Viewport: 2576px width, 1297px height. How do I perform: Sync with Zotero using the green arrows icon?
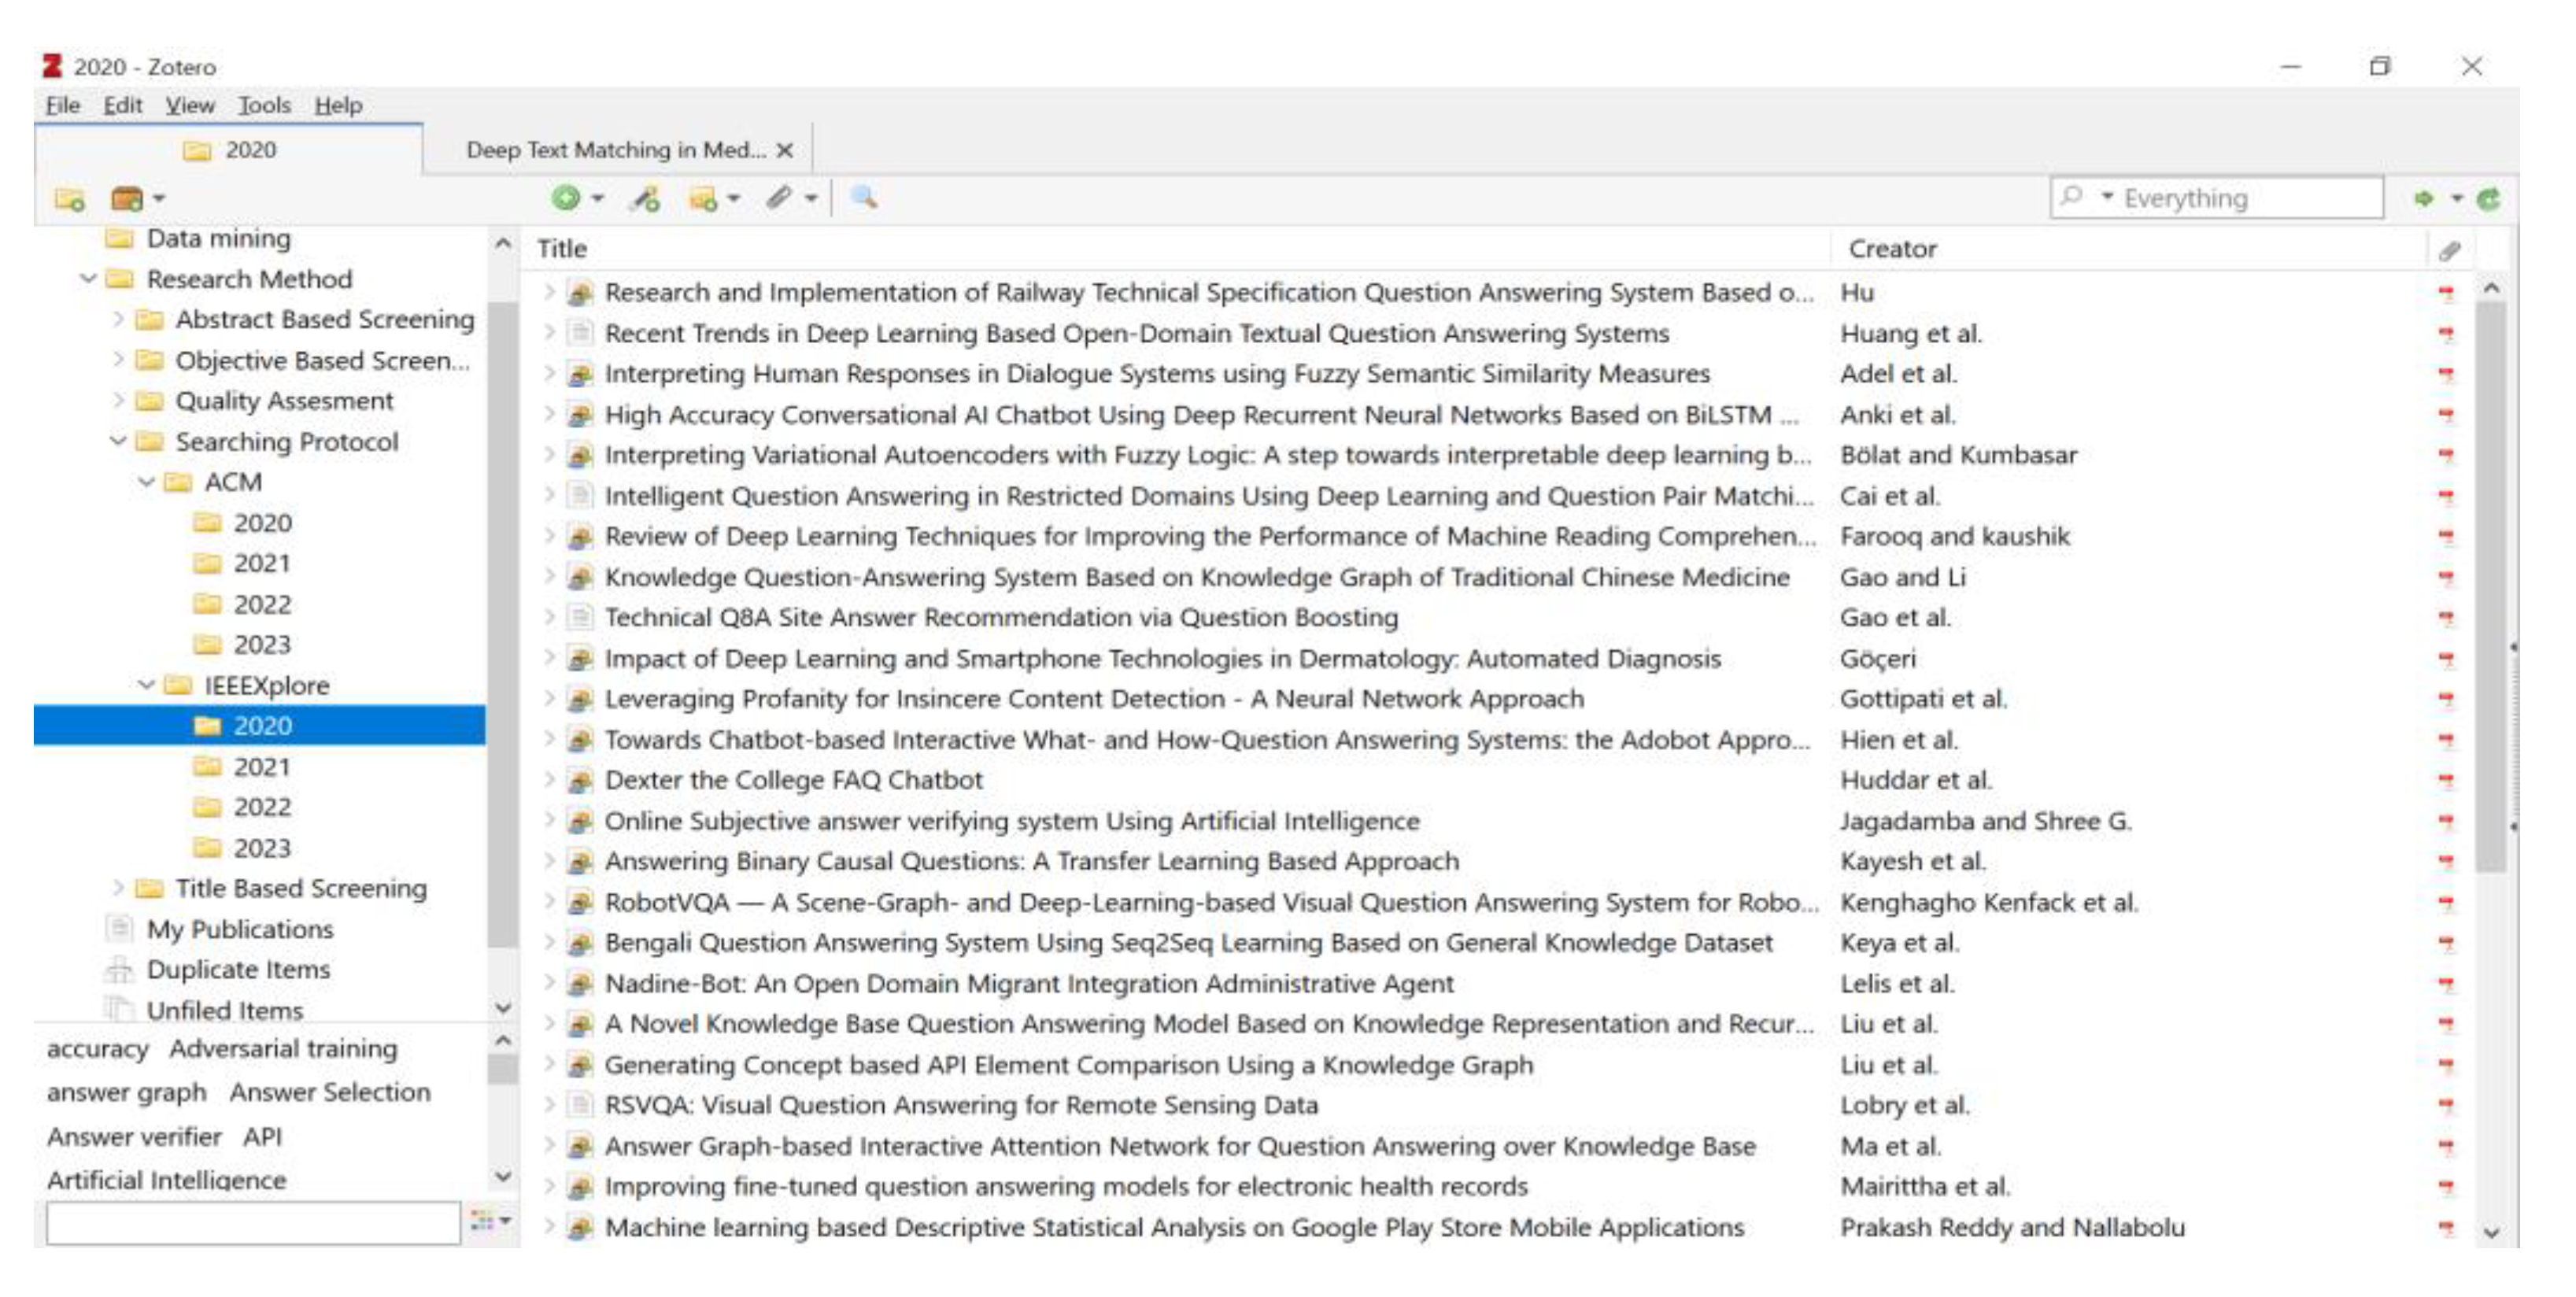click(2490, 198)
